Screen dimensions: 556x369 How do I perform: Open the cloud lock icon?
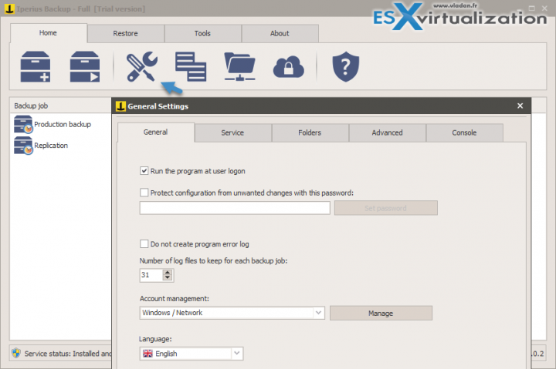click(288, 66)
